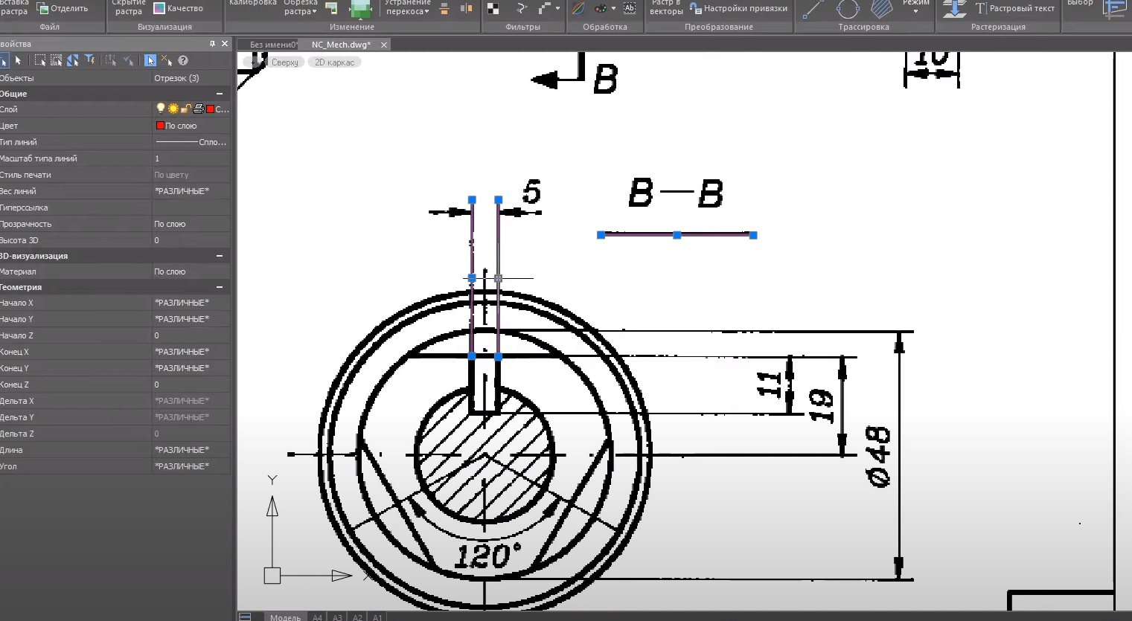Open the Качество visualization setting
This screenshot has width=1132, height=621.
point(178,8)
